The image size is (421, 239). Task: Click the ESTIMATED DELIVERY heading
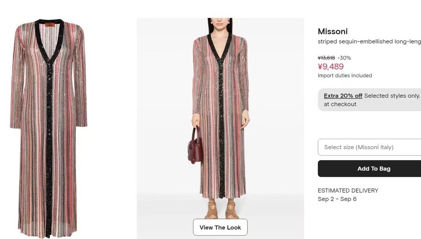(x=348, y=190)
